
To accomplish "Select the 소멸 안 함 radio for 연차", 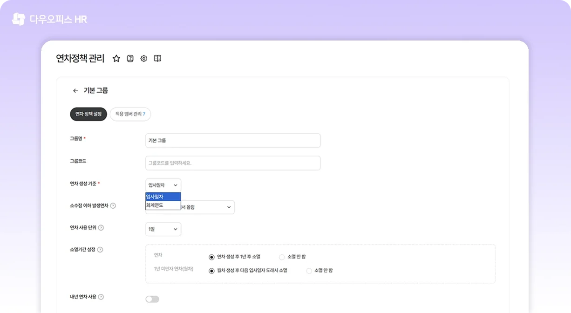I will 281,257.
